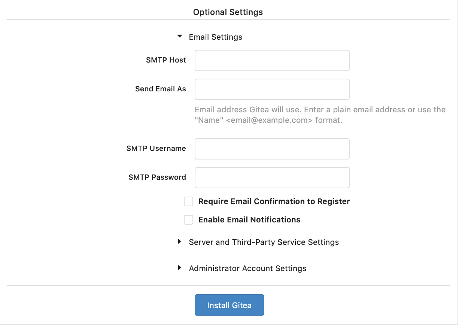Click the Enable Email Notifications label text

point(249,220)
